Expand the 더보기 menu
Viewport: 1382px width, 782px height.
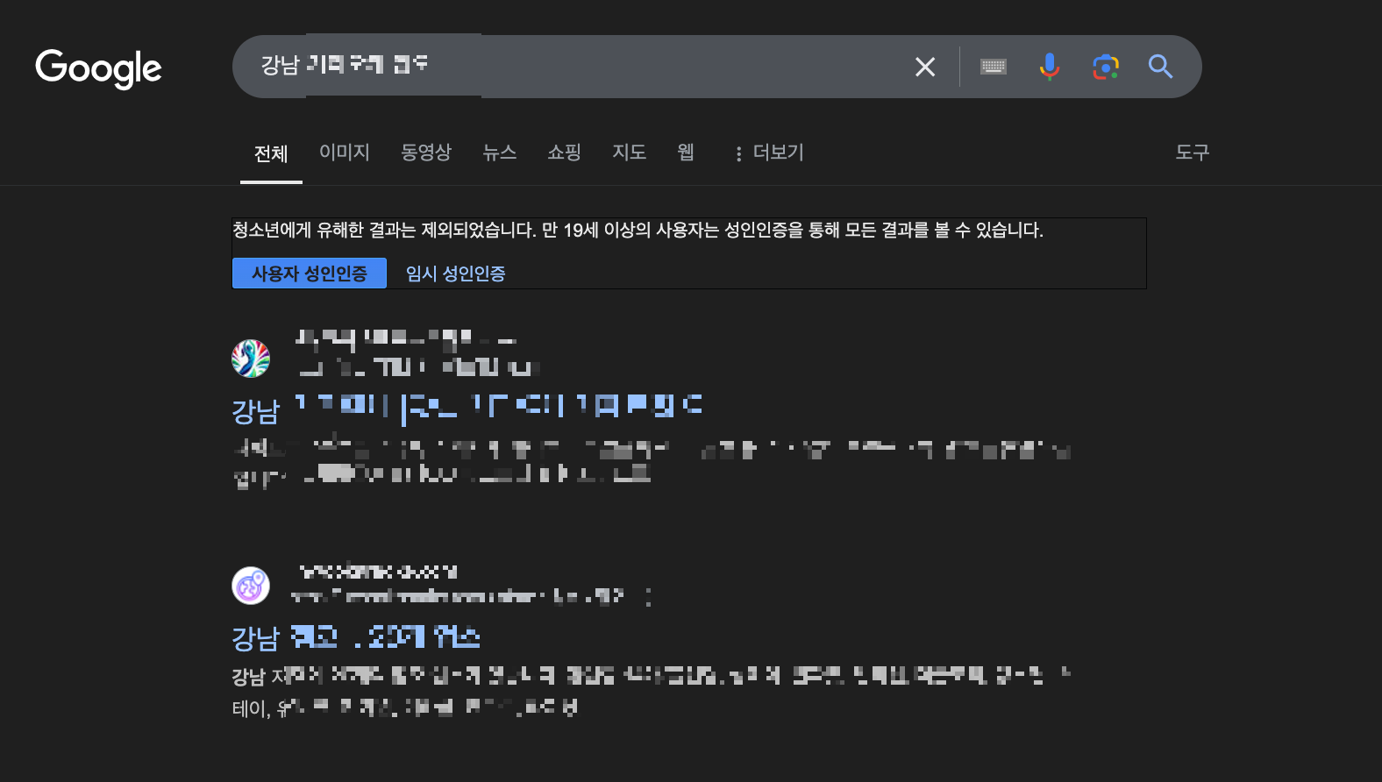(768, 153)
